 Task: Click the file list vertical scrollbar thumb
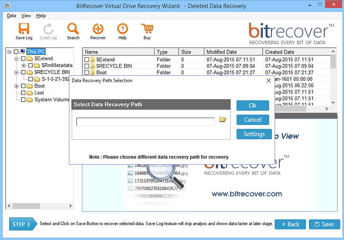tap(333, 61)
